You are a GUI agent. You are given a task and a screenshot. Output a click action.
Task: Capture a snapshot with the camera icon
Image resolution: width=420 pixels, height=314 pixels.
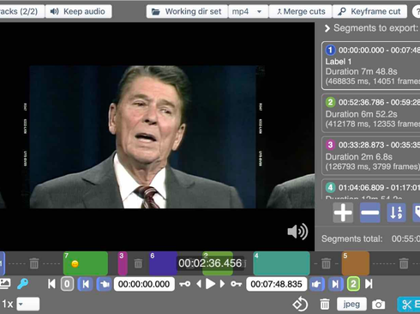(x=378, y=305)
